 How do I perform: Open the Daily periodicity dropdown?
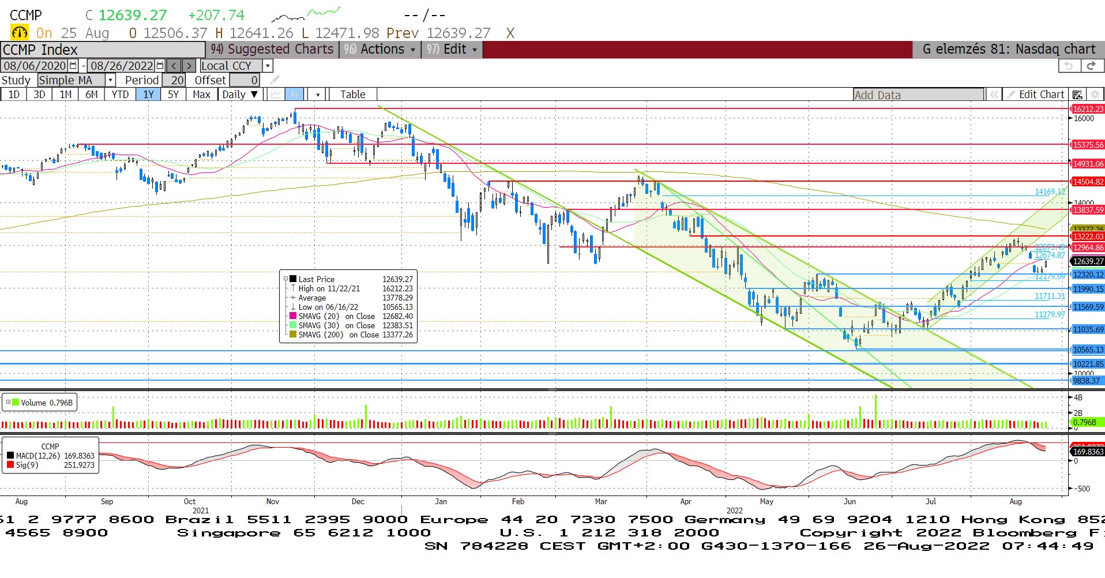pyautogui.click(x=240, y=94)
